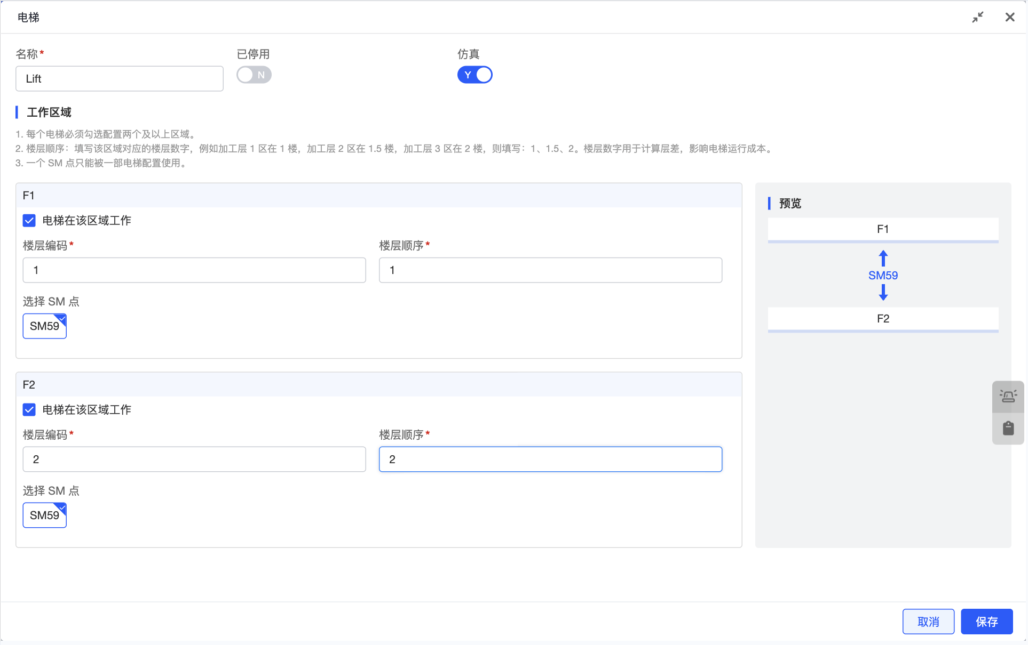Uncheck elevator works in area F1 checkbox
1028x645 pixels.
click(29, 220)
